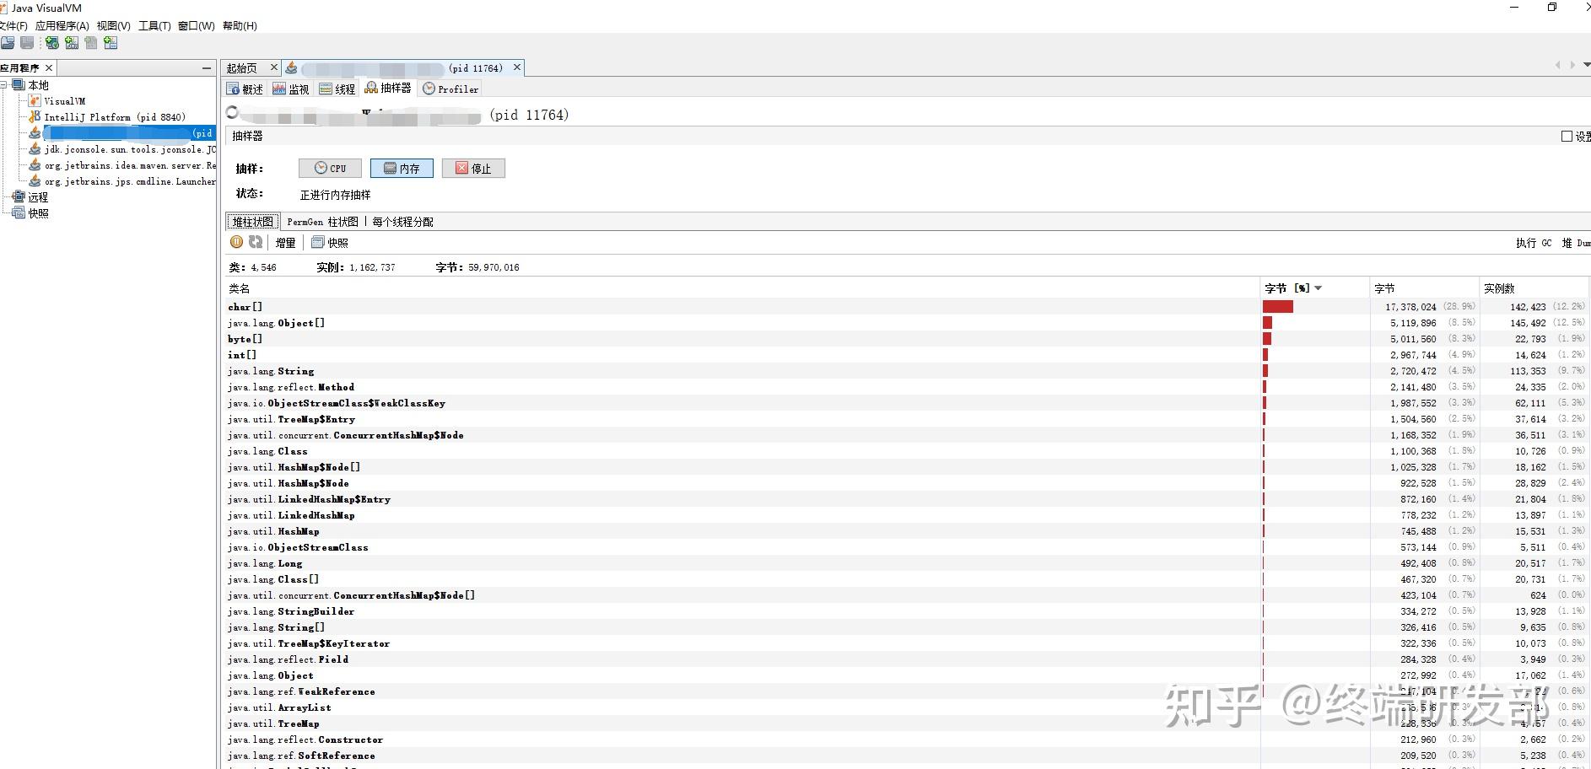
Task: Click the 快照 (Snapshot) button in results toolbar
Action: (x=330, y=243)
